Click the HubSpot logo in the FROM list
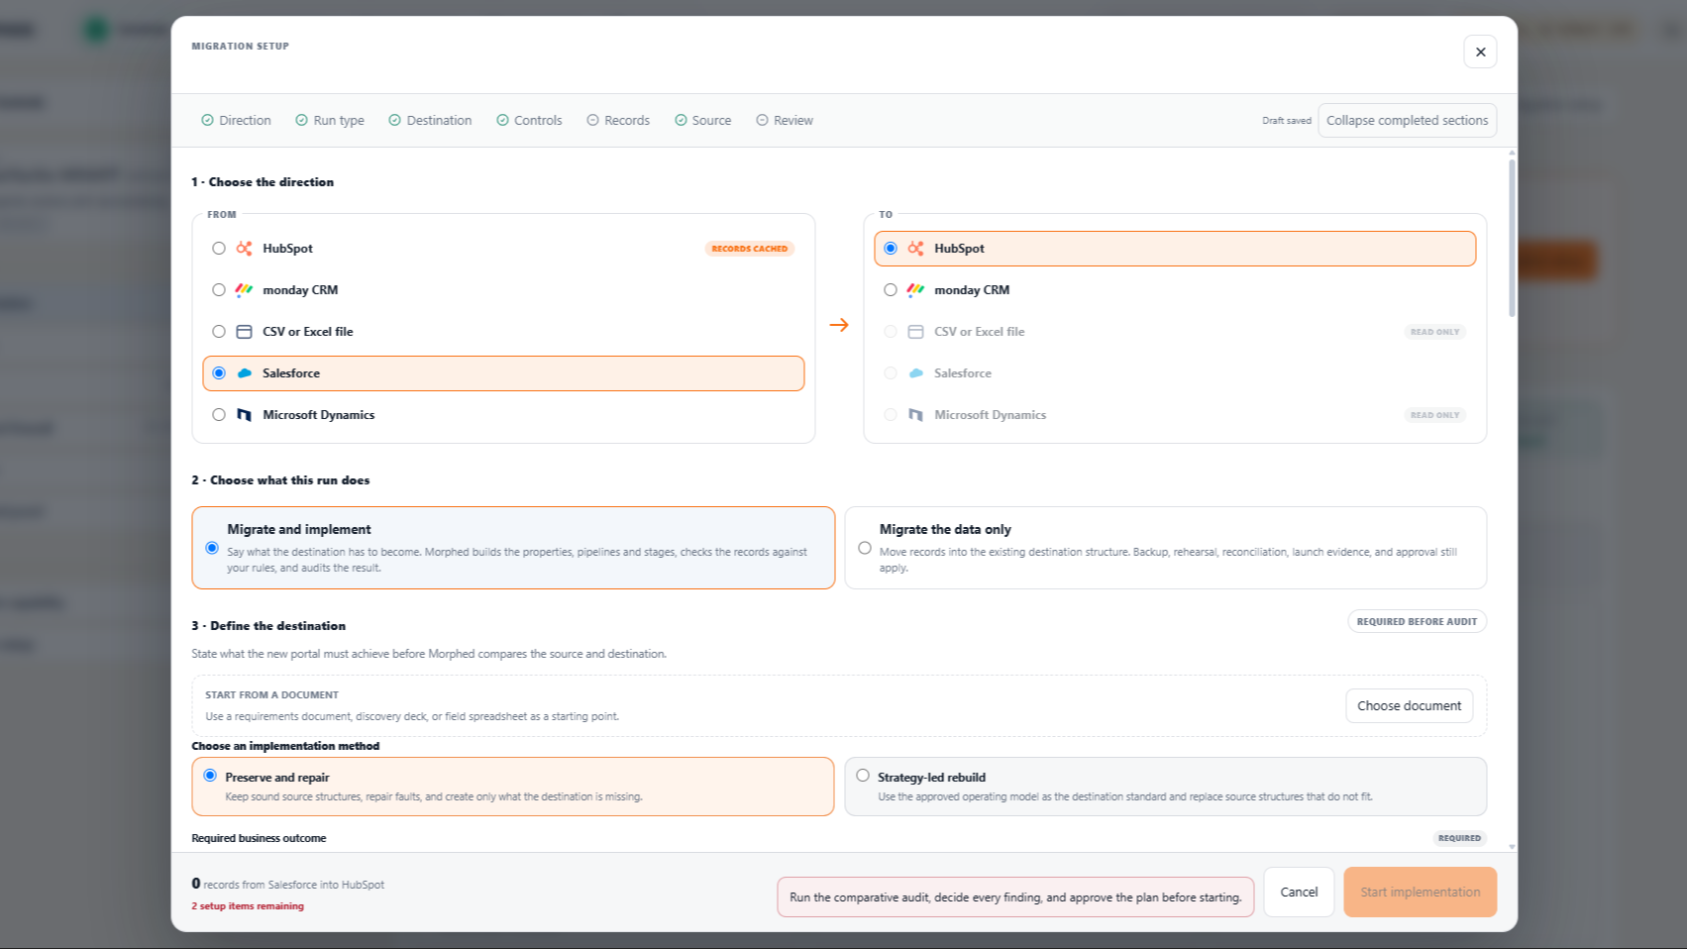This screenshot has height=949, width=1687. (244, 249)
